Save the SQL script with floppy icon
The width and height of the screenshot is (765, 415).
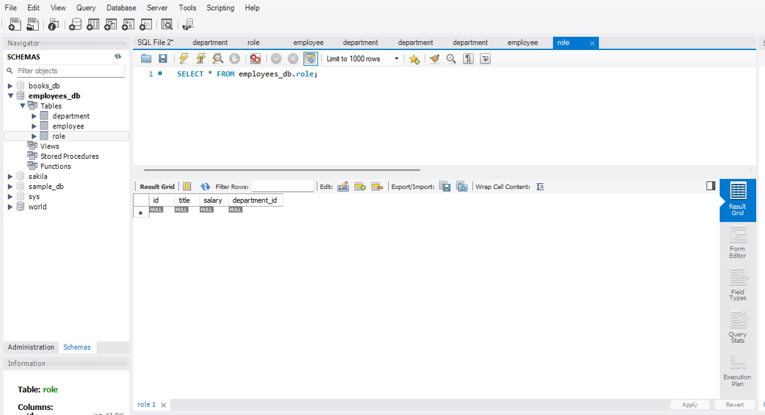(x=163, y=58)
